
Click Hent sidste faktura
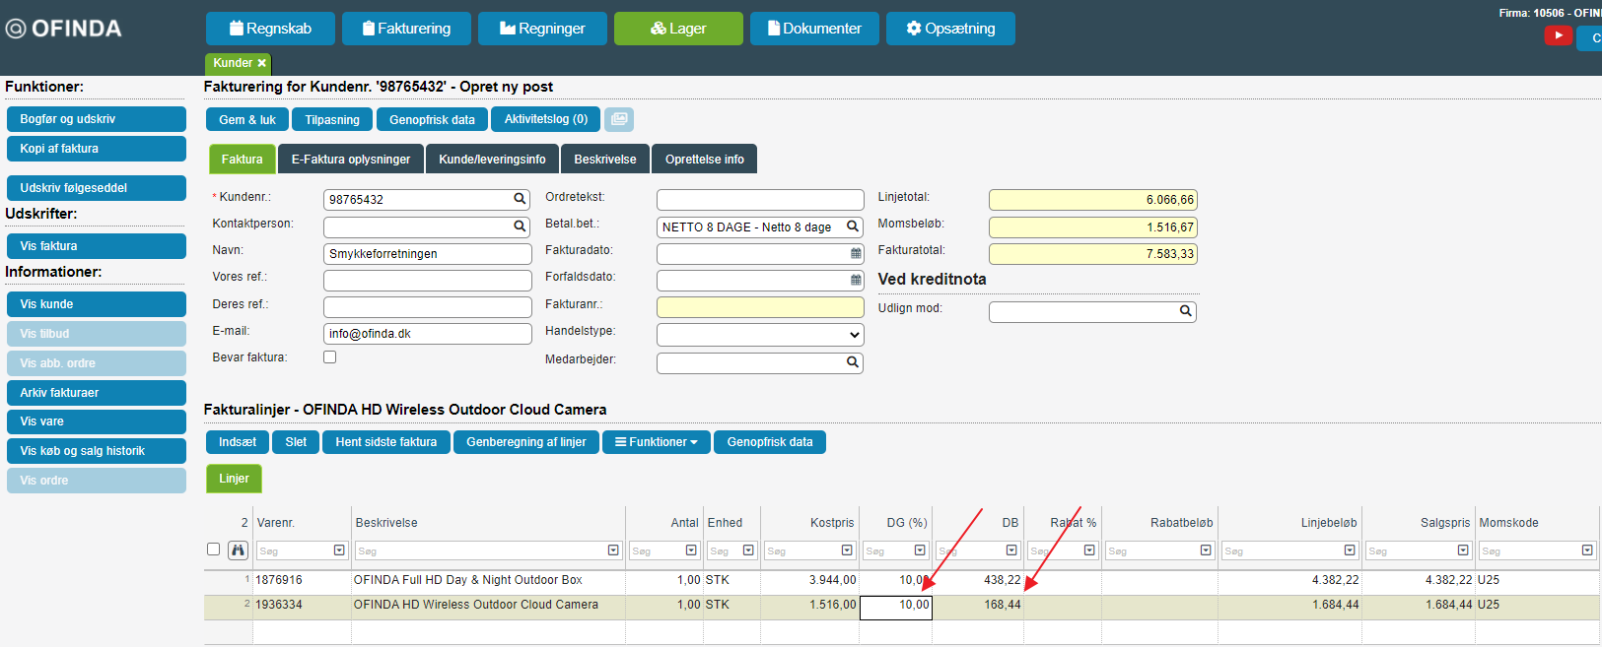(386, 442)
